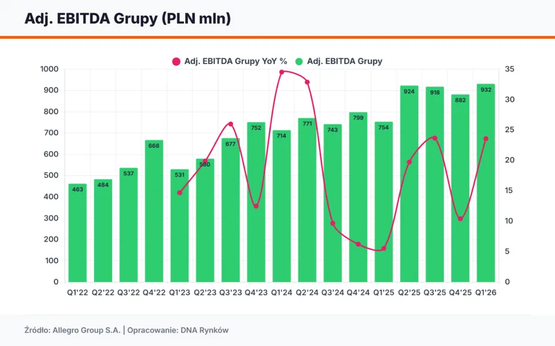The width and height of the screenshot is (555, 346).
Task: Click the source text Allegro Group S.A.
Action: tap(87, 330)
